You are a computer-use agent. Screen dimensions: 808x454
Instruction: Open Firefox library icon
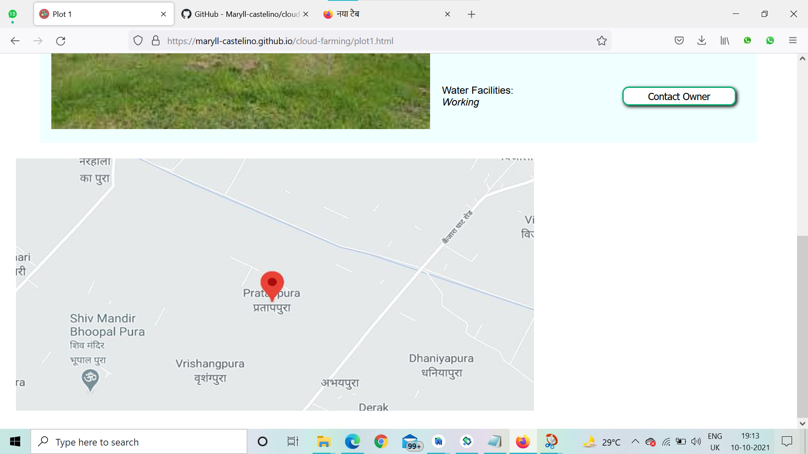coord(724,41)
